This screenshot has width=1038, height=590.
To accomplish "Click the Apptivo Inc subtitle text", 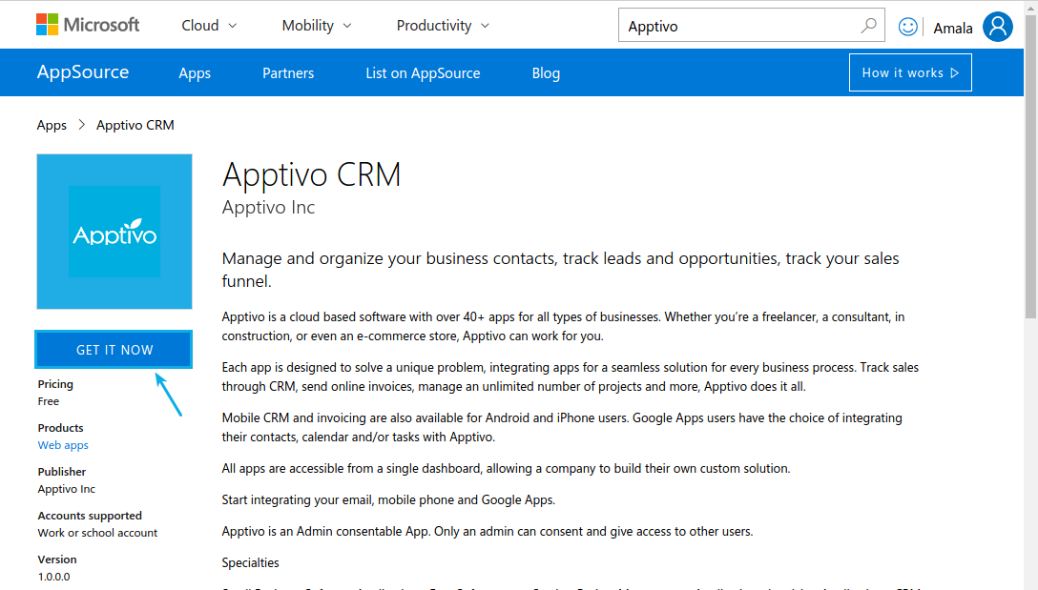I will tap(268, 208).
